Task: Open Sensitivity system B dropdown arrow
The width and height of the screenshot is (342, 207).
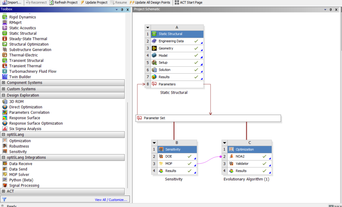Action: click(x=154, y=143)
